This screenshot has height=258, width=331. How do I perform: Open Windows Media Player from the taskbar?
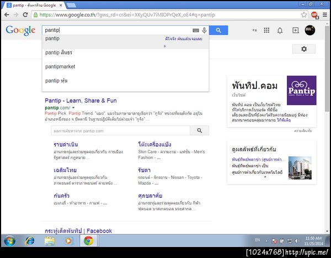click(x=69, y=241)
